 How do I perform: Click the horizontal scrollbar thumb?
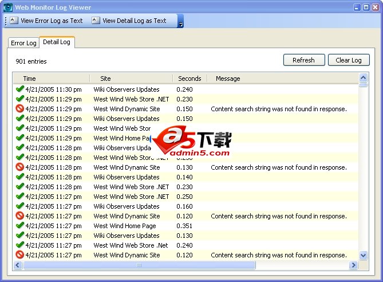pos(139,265)
